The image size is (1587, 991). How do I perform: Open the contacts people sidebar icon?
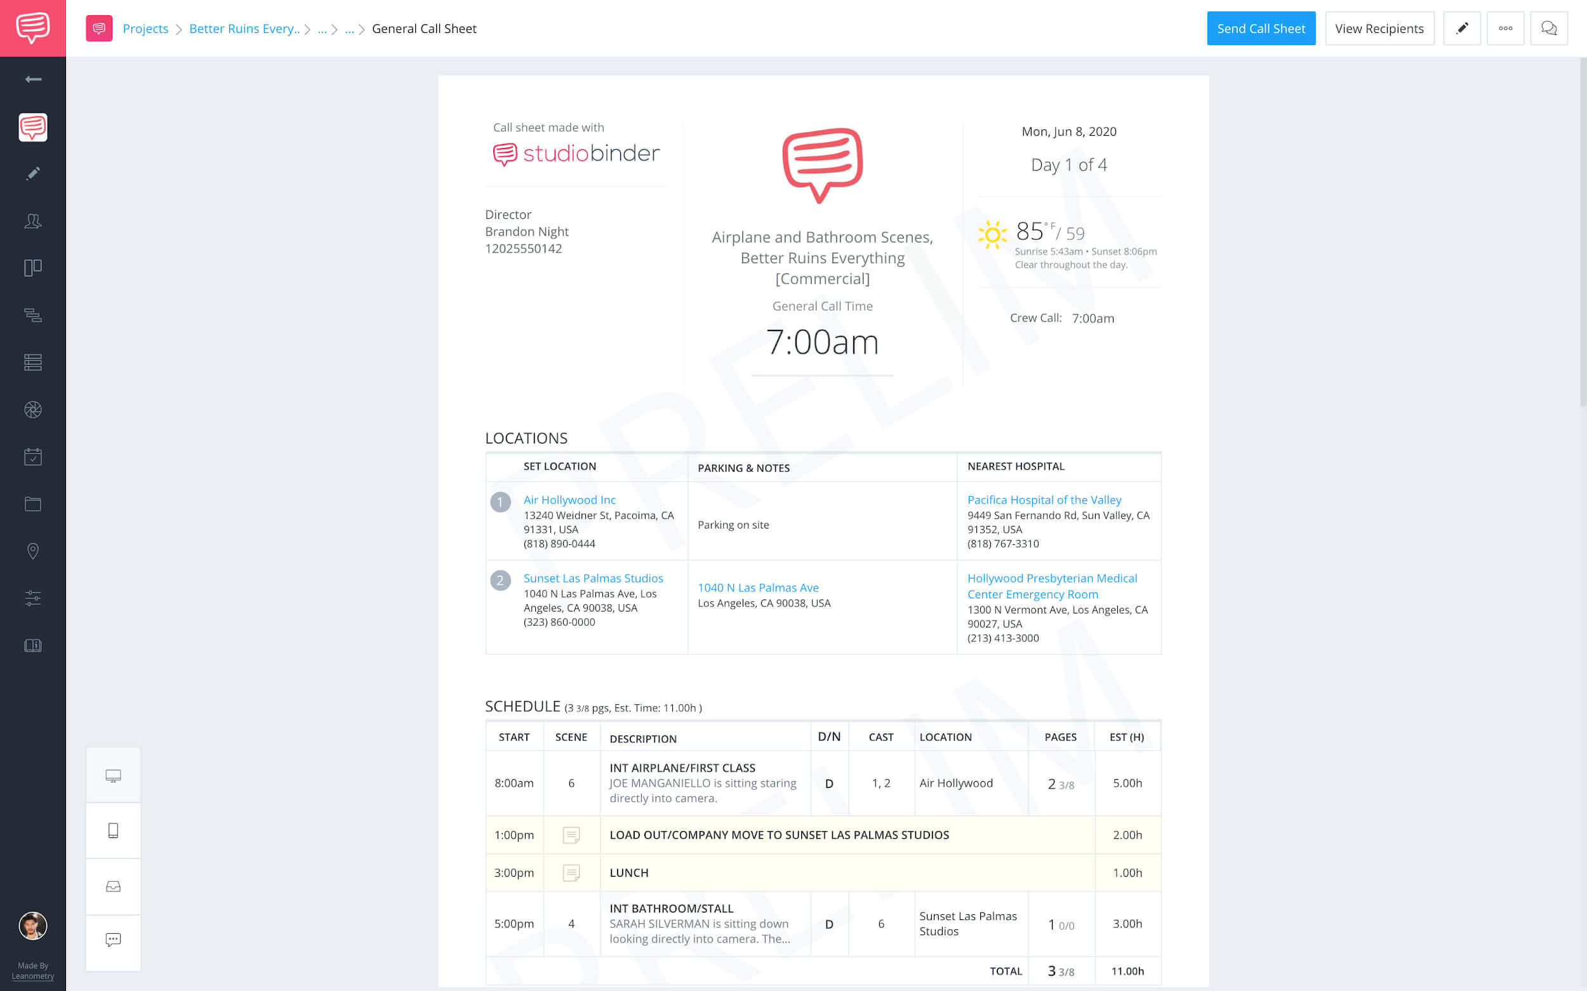click(33, 221)
